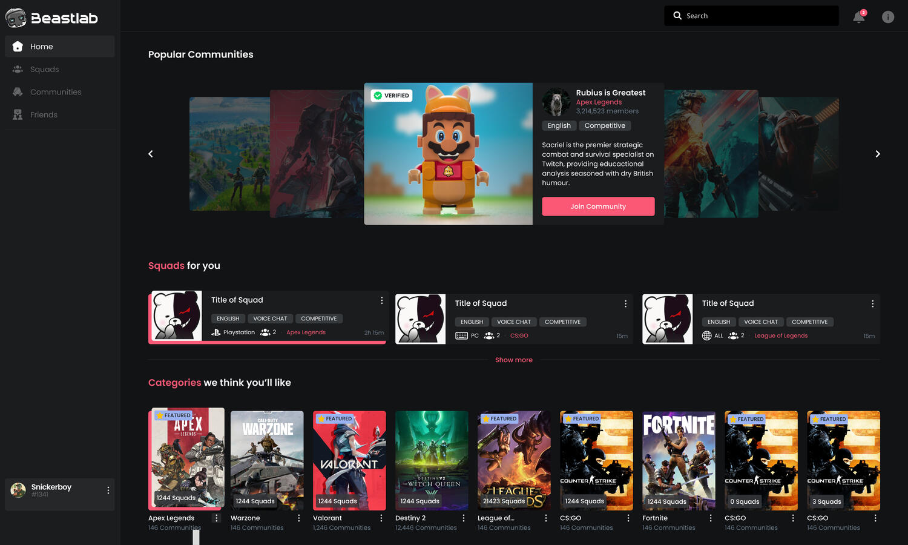
Task: Click FEATURED badge on Apex Legends cover
Action: pyautogui.click(x=173, y=415)
